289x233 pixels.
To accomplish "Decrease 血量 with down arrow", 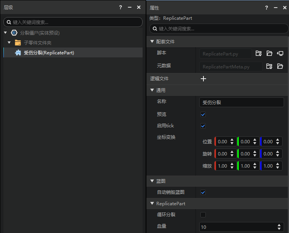I will tap(279, 229).
